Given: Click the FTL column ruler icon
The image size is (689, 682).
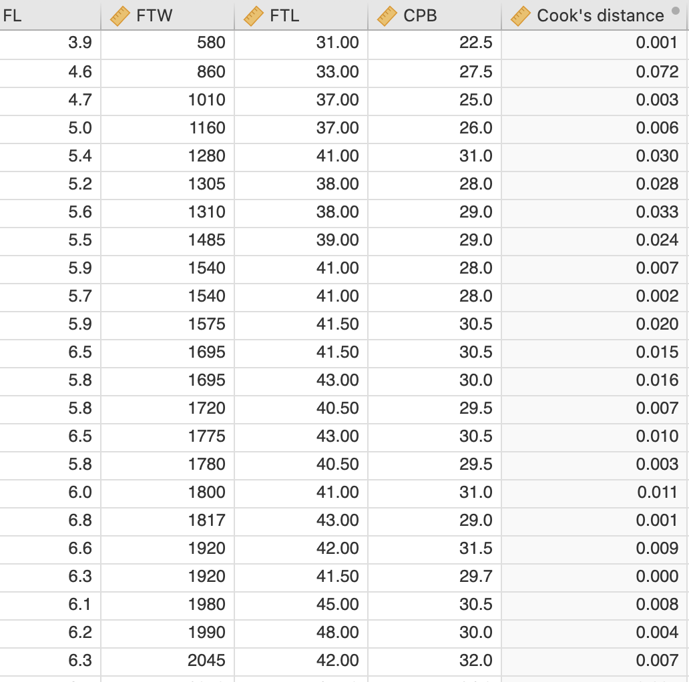Looking at the screenshot, I should point(253,16).
